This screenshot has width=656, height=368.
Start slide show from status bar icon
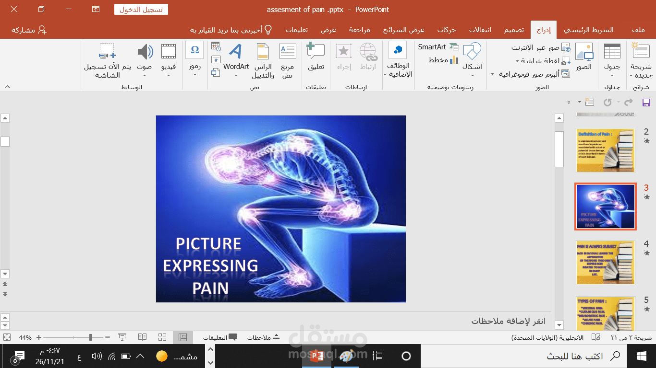pos(122,337)
